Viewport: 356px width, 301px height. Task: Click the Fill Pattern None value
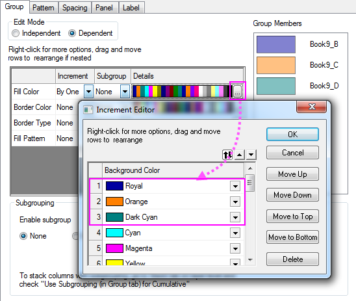coord(65,138)
